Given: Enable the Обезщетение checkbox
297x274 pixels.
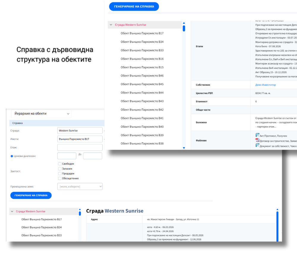Looking at the screenshot, I should (60, 178).
